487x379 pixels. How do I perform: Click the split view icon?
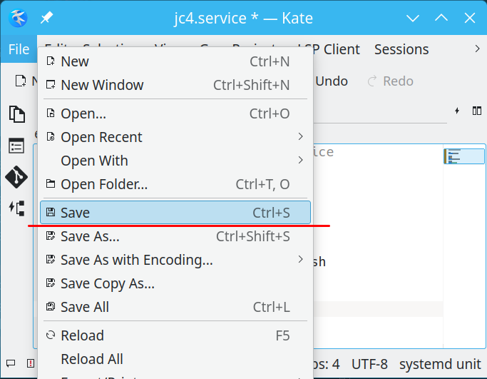pyautogui.click(x=476, y=111)
